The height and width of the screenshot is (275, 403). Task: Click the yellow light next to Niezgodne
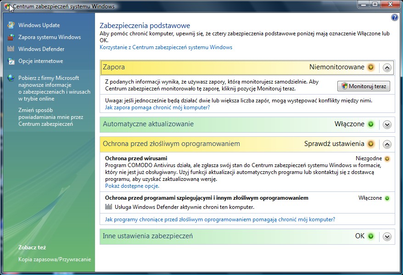point(387,158)
